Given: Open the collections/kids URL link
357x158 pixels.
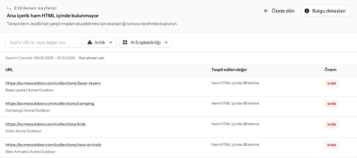Looking at the screenshot, I should point(46,124).
